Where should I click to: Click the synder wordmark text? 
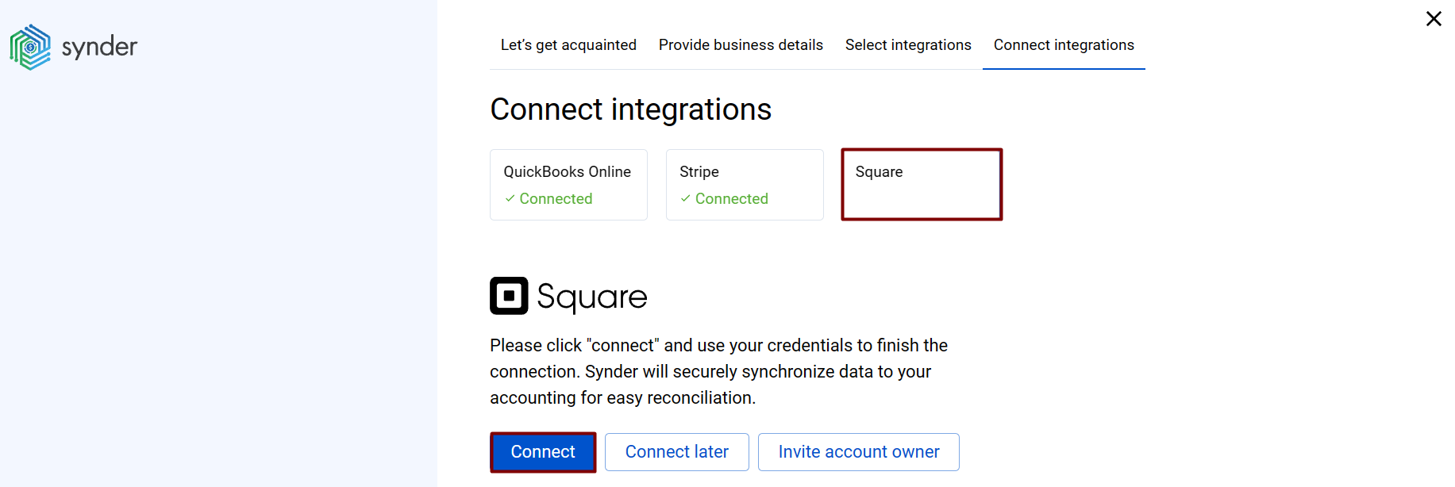click(x=98, y=46)
